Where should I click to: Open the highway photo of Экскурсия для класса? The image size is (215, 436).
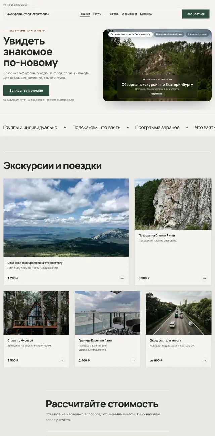pos(179,313)
